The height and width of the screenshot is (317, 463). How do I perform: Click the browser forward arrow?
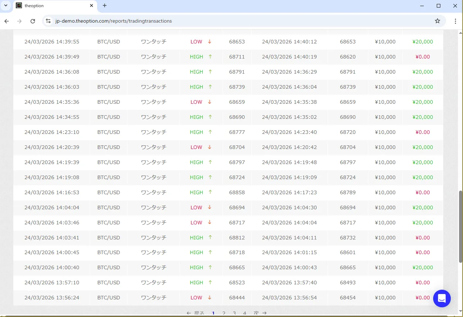pyautogui.click(x=19, y=21)
